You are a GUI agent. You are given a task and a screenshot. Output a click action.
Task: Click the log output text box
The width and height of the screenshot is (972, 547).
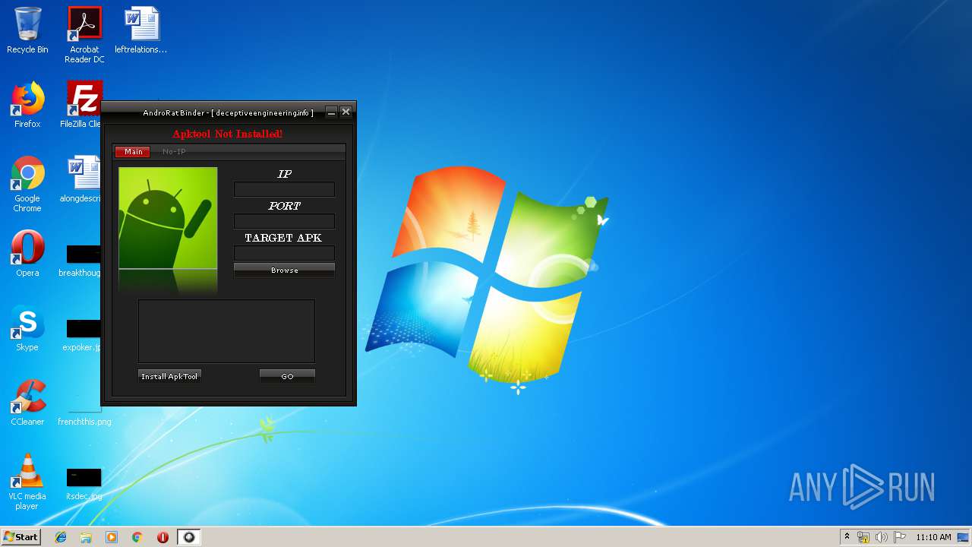[x=226, y=331]
